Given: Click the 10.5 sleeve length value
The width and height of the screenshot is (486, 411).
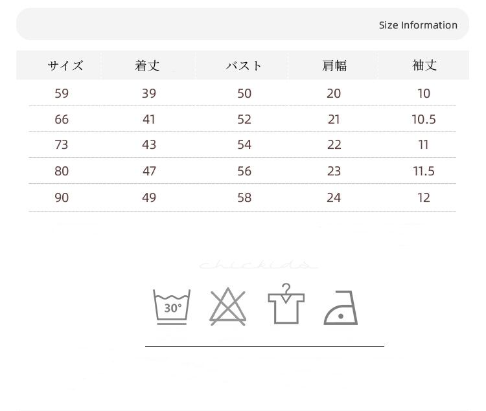Looking at the screenshot, I should point(424,120).
